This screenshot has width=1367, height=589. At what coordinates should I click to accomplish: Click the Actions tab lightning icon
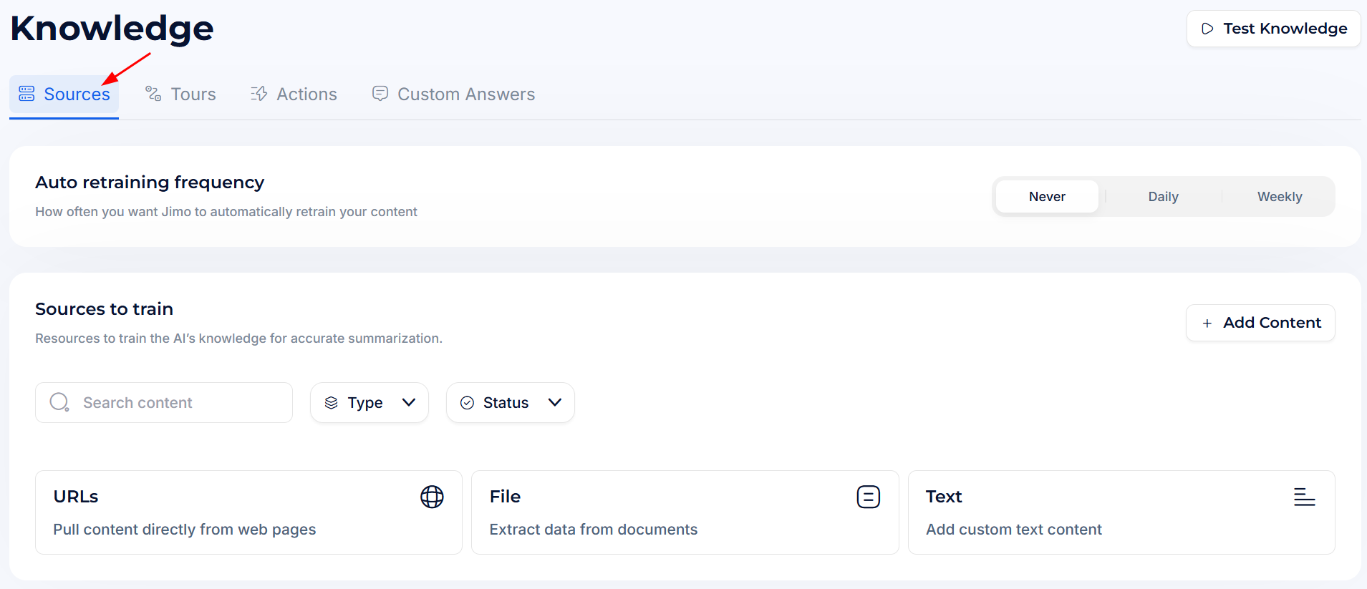[x=259, y=94]
